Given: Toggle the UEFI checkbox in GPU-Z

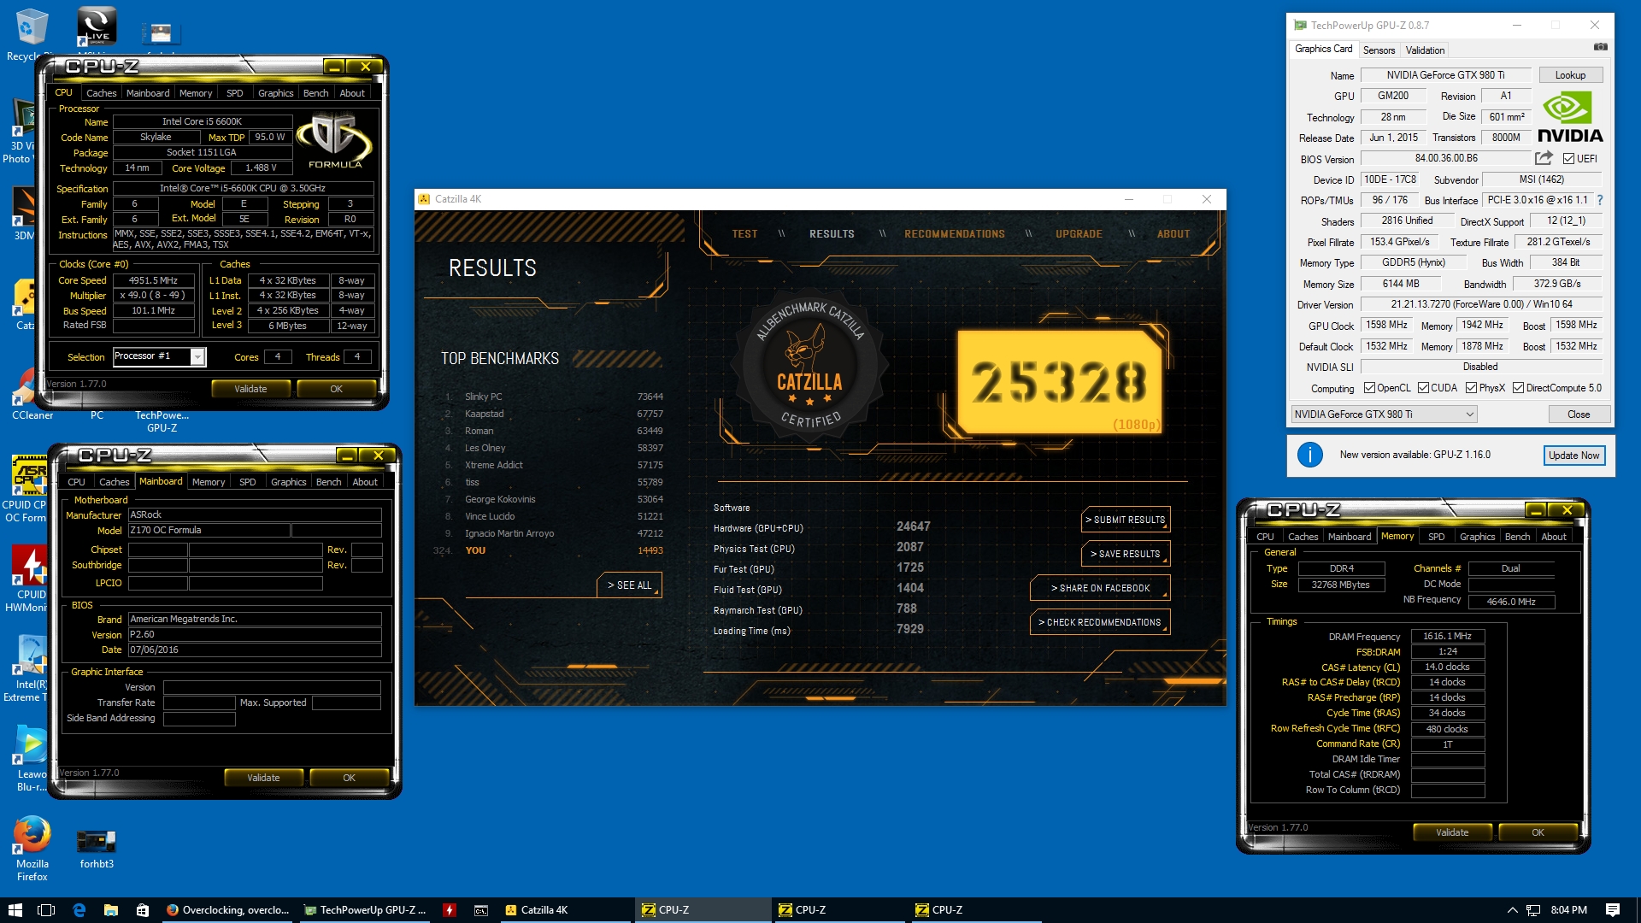Looking at the screenshot, I should (x=1568, y=159).
